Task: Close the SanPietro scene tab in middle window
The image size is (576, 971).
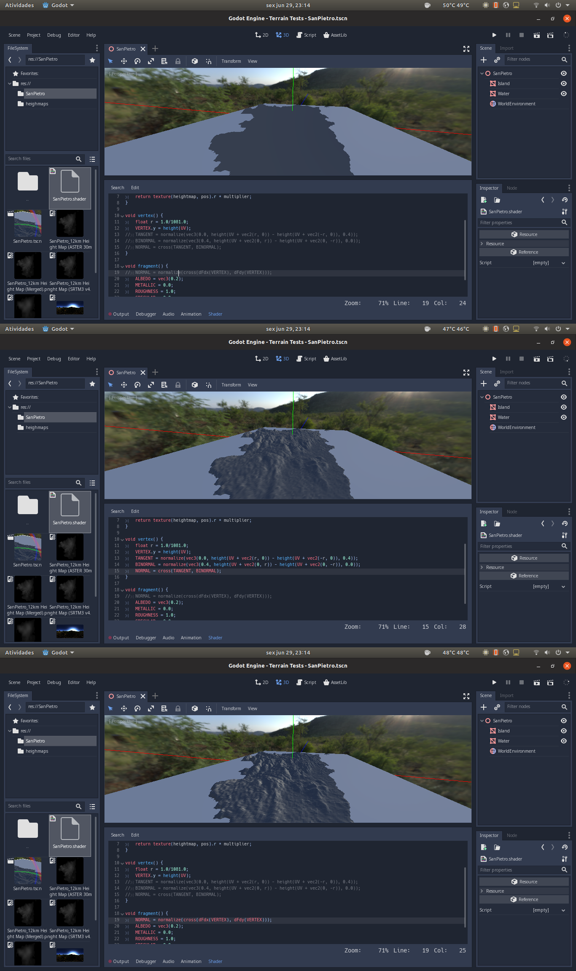Action: [x=143, y=373]
